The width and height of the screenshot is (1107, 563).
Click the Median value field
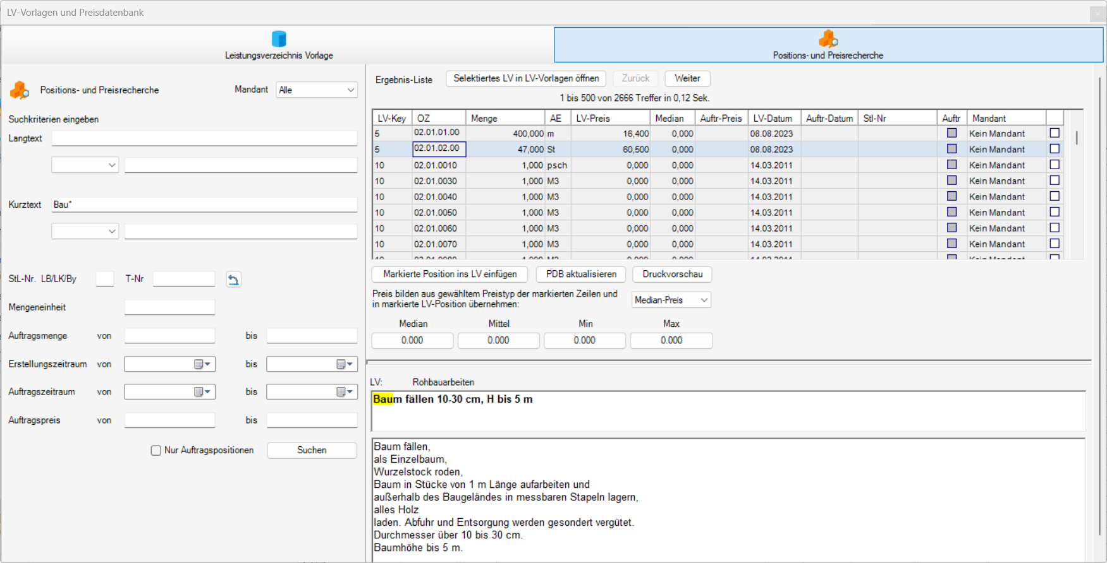point(412,341)
